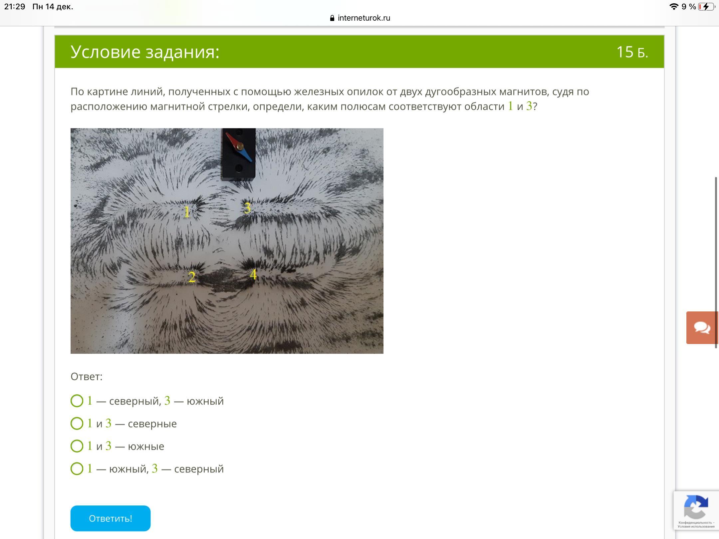719x539 pixels.
Task: Open the 'Условия использования' terms link
Action: click(x=696, y=527)
